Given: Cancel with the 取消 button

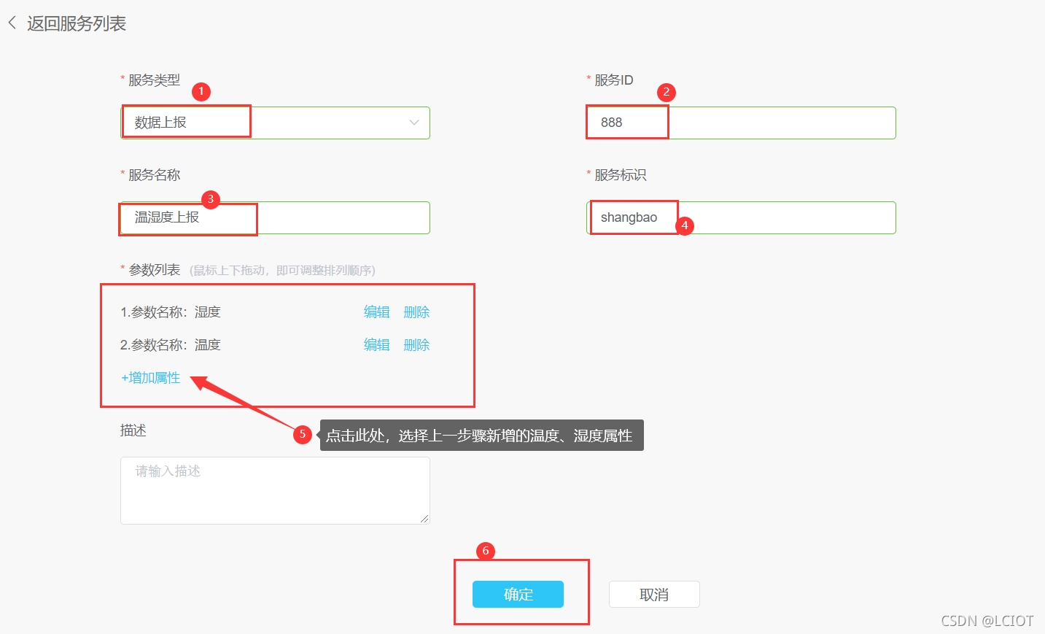Looking at the screenshot, I should click(654, 595).
